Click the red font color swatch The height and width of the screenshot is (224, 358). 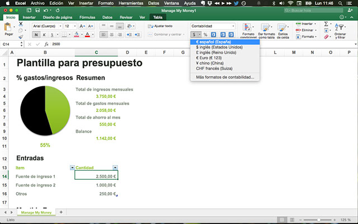[x=88, y=35]
